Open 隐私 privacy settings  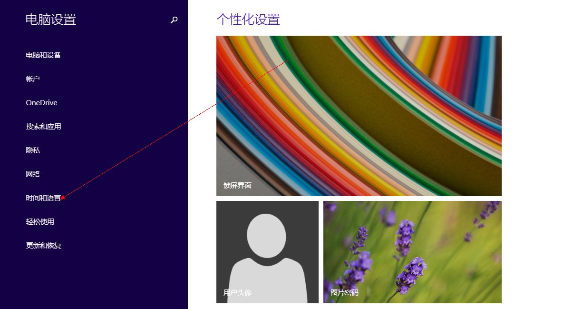[33, 150]
